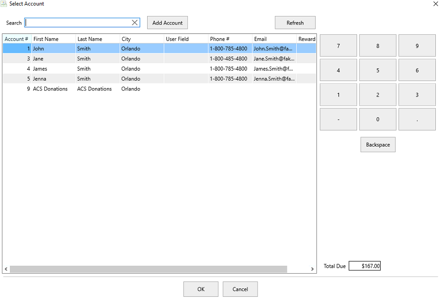Cancel the Select Account dialog
Image resolution: width=441 pixels, height=302 pixels.
click(240, 289)
